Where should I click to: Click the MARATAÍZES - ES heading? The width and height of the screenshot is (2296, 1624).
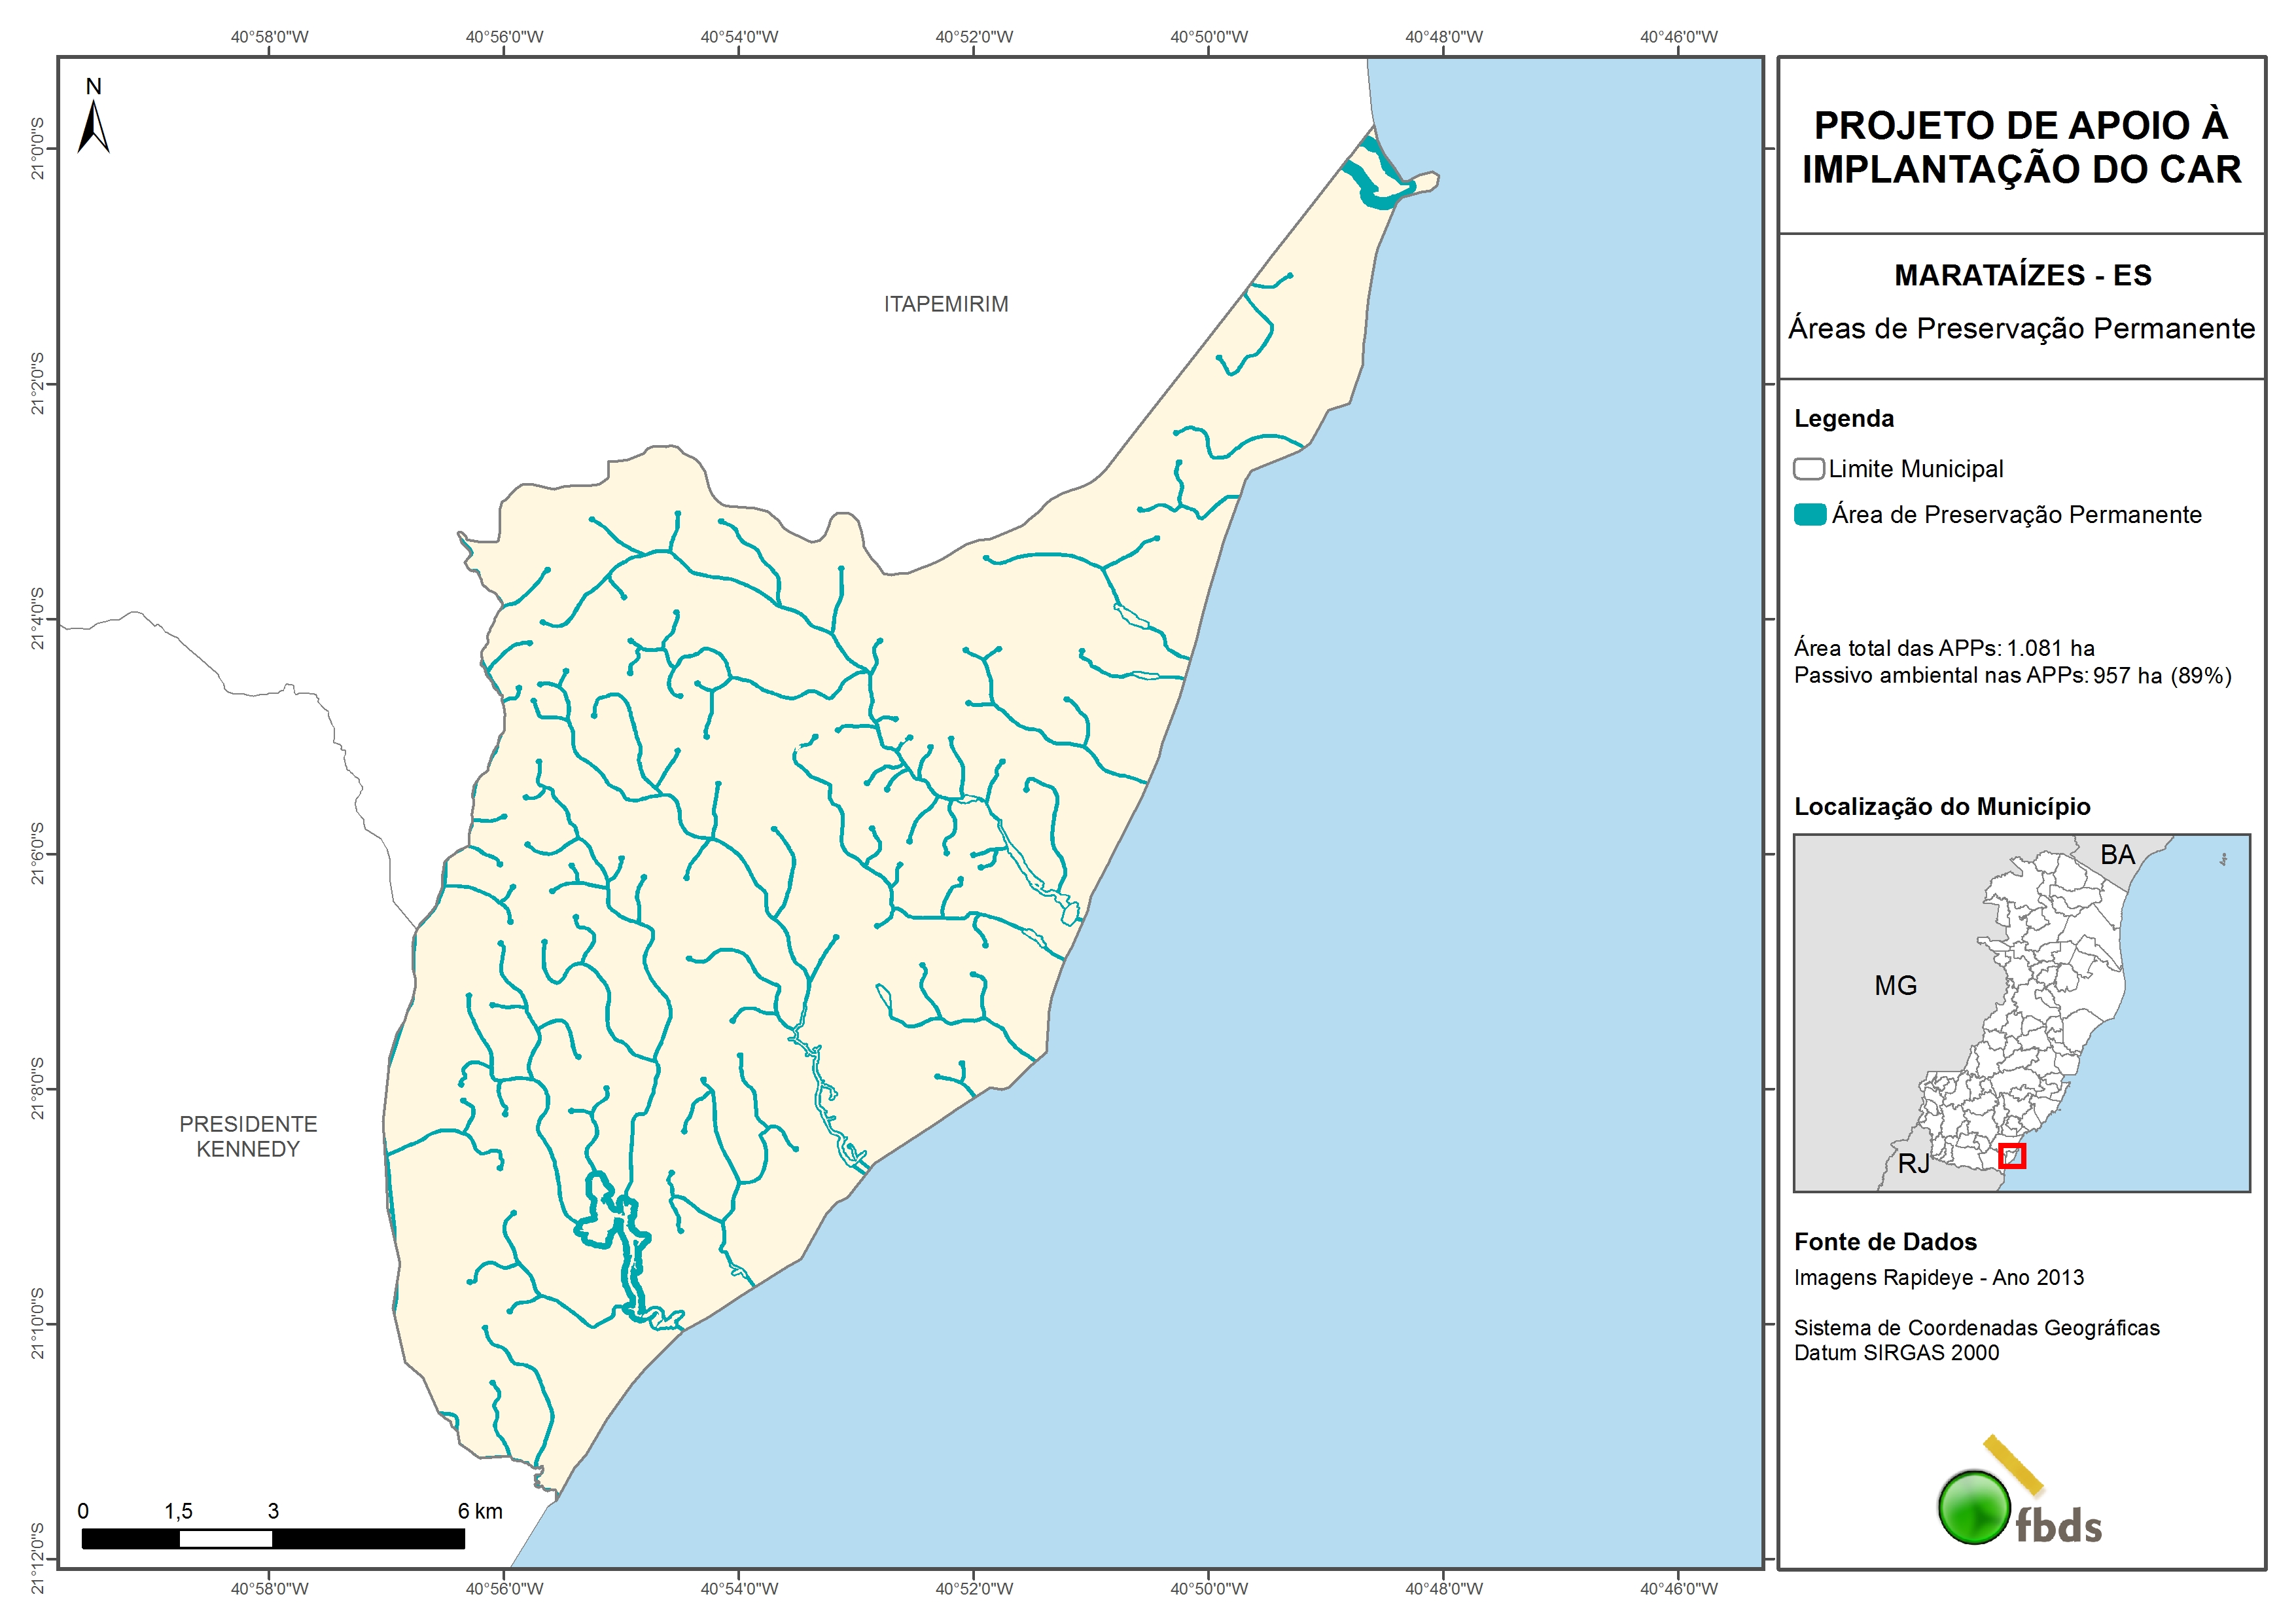coord(2022,275)
